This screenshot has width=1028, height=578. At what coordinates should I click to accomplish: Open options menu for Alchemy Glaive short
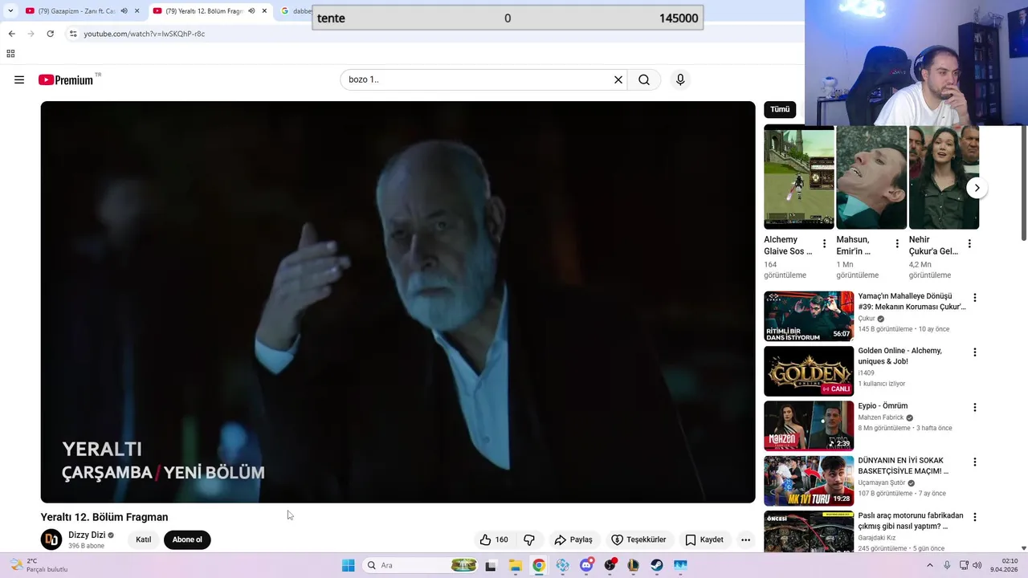click(x=824, y=243)
